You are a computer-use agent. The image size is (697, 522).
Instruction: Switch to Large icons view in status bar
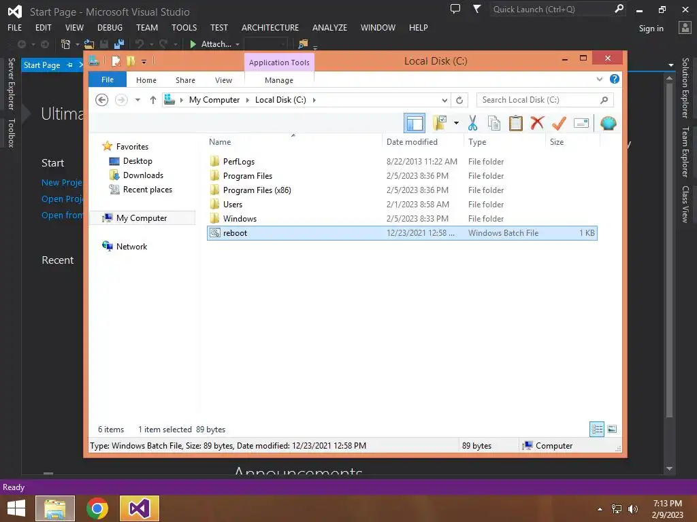click(612, 430)
